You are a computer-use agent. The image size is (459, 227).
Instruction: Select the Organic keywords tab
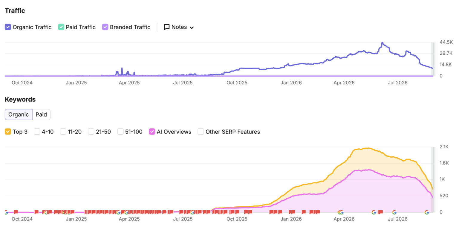tap(19, 115)
